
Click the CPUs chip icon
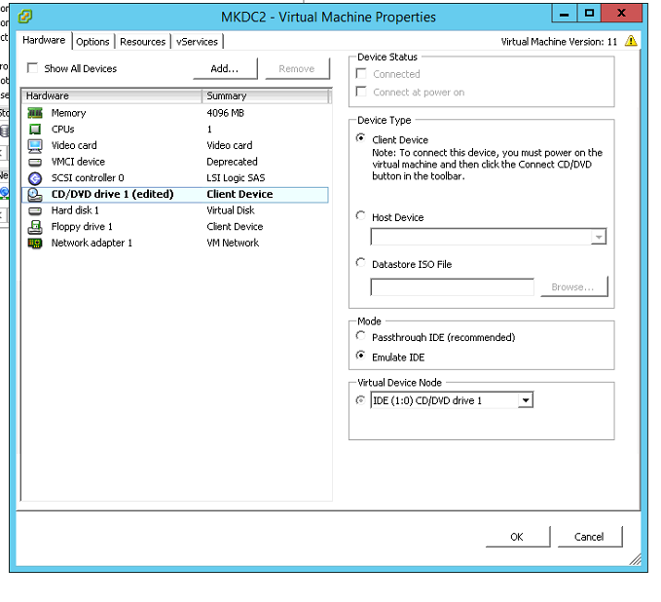point(35,130)
